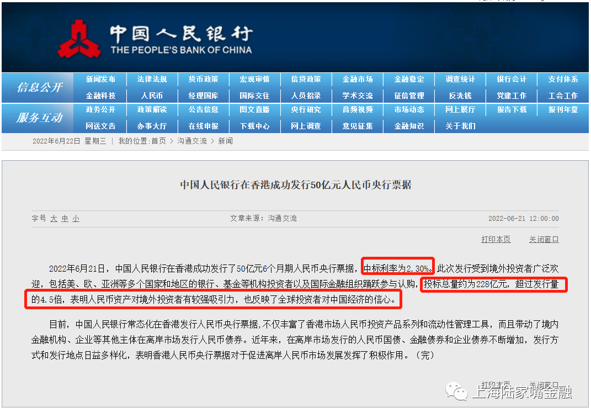591x418 pixels.
Task: Click 文章来源：沟通交流 text
Action: click(263, 219)
